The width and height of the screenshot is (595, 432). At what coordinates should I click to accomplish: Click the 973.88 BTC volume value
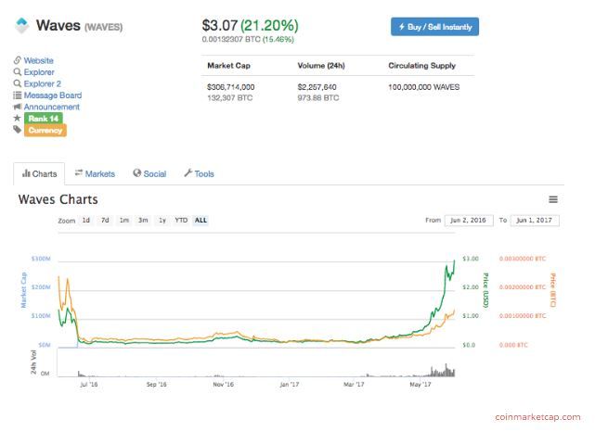318,97
